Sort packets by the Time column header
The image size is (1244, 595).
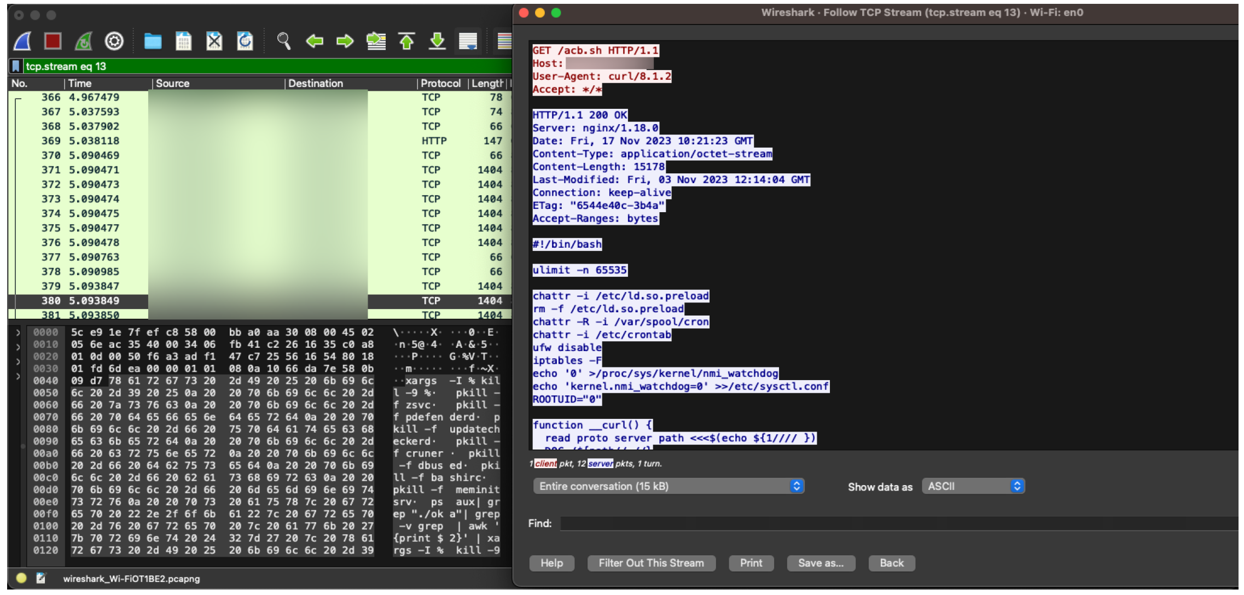[x=80, y=83]
